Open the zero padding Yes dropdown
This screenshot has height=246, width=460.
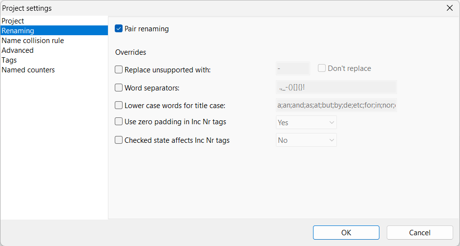[306, 123]
